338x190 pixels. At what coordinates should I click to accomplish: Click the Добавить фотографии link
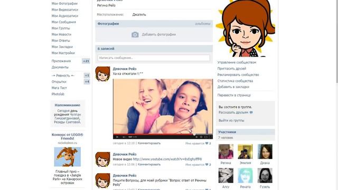pos(159,34)
